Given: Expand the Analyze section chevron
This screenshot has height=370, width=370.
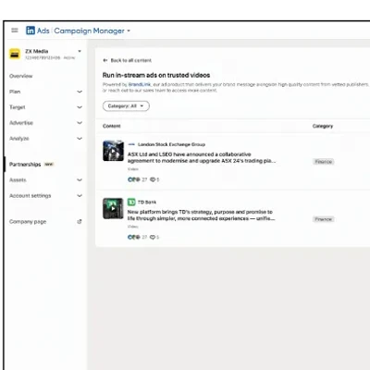Looking at the screenshot, I should tap(80, 139).
